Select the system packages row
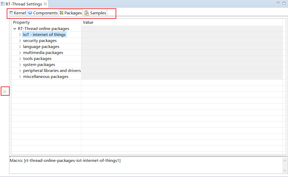Screen dimensions: 288x177 coord(39,65)
